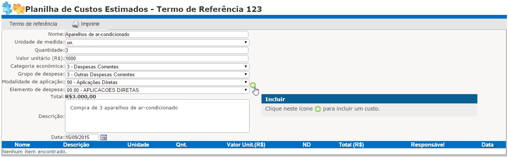The width and height of the screenshot is (508, 157).
Task: Click inside the Descrição text area
Action: [157, 116]
